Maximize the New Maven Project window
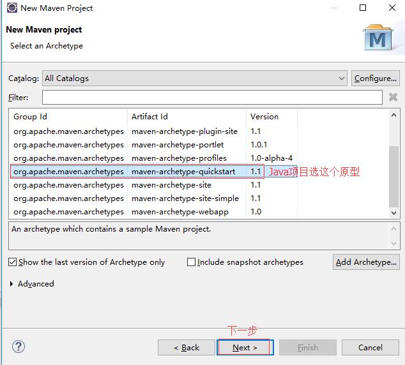 [x=363, y=8]
